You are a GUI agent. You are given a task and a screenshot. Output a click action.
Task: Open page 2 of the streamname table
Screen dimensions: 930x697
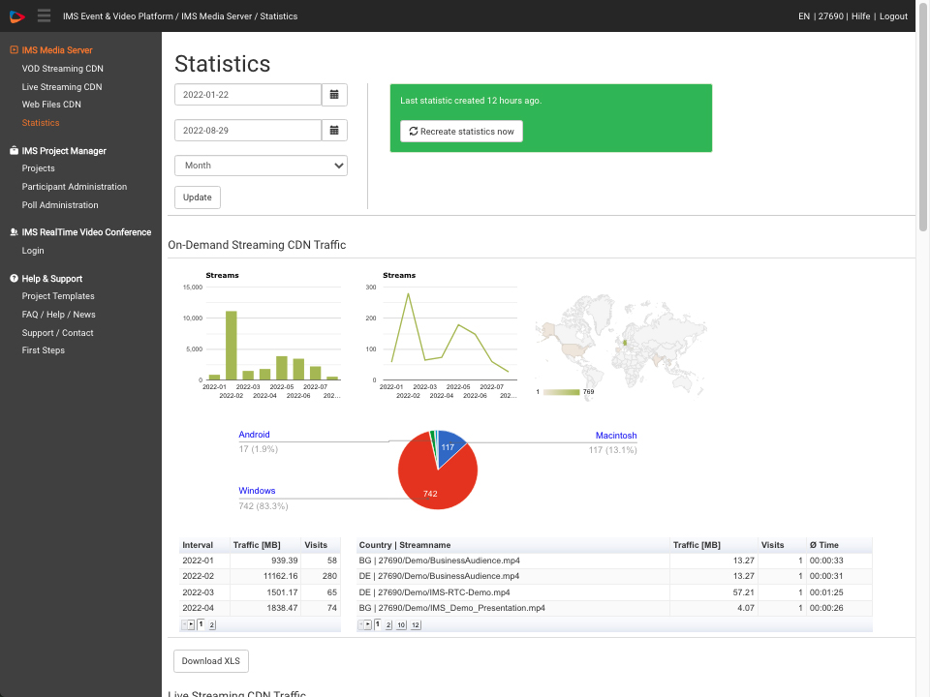pyautogui.click(x=388, y=624)
